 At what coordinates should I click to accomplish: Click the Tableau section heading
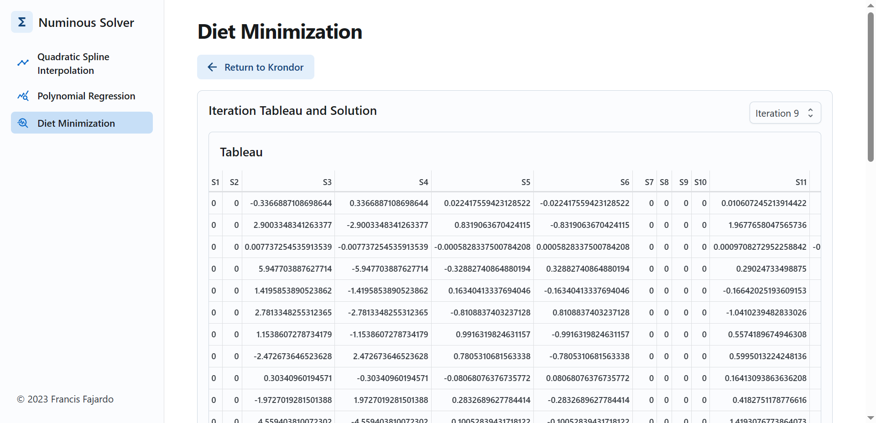[x=241, y=152]
